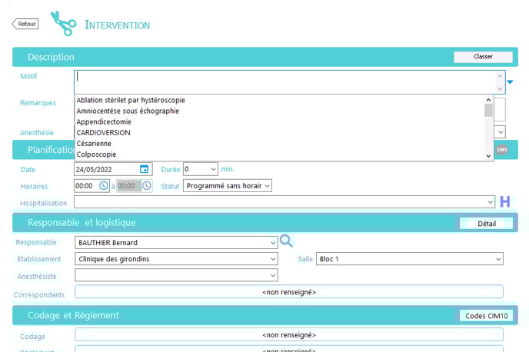The height and width of the screenshot is (352, 529).
Task: Open the Codes CIM10 button
Action: pos(485,316)
